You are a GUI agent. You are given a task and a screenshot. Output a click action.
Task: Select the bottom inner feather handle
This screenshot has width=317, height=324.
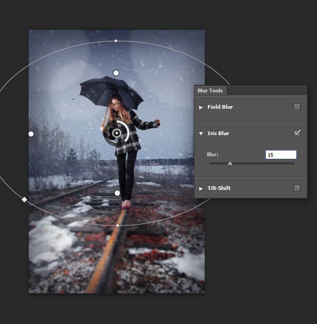[117, 193]
